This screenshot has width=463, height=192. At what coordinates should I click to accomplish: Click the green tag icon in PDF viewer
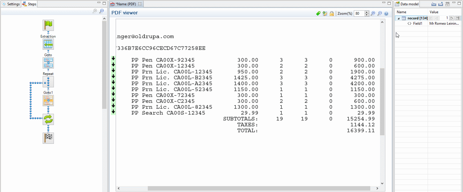point(318,14)
